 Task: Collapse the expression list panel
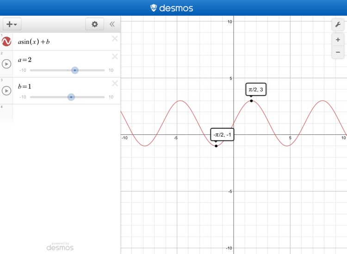[112, 24]
